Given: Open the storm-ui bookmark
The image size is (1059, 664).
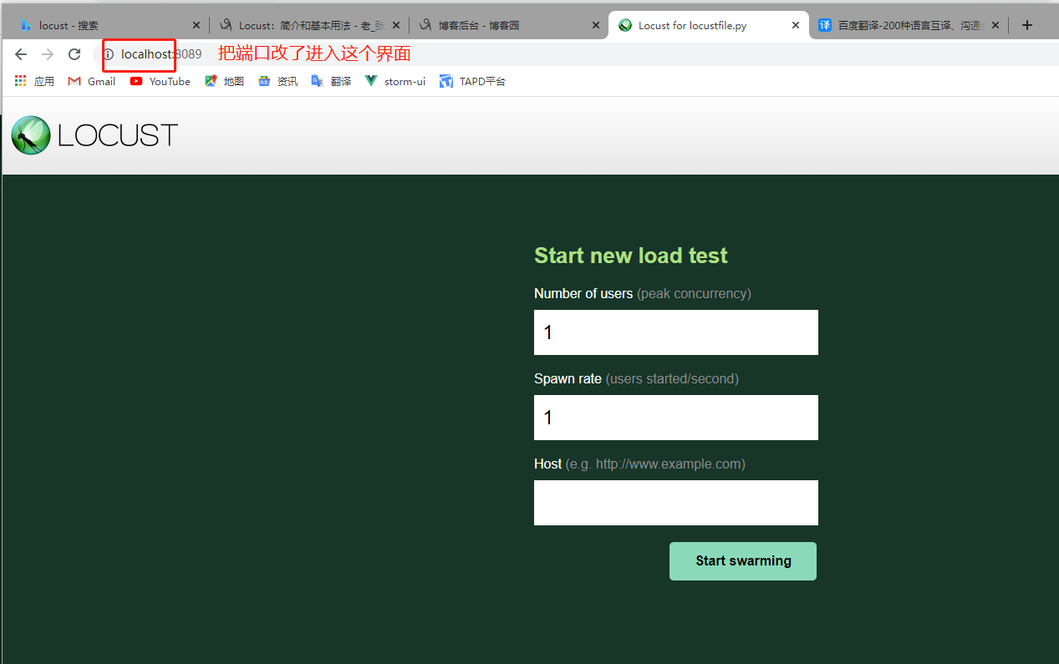Looking at the screenshot, I should click(x=395, y=81).
